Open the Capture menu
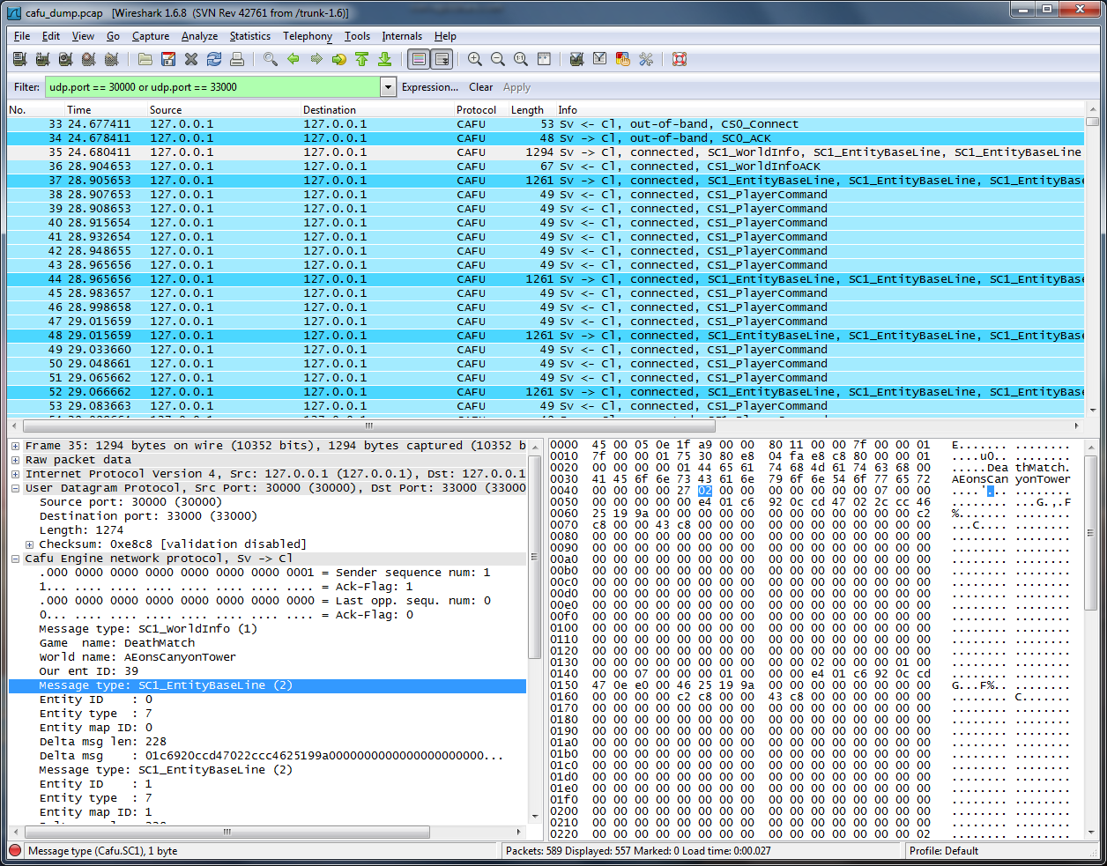This screenshot has width=1107, height=866. click(x=151, y=36)
